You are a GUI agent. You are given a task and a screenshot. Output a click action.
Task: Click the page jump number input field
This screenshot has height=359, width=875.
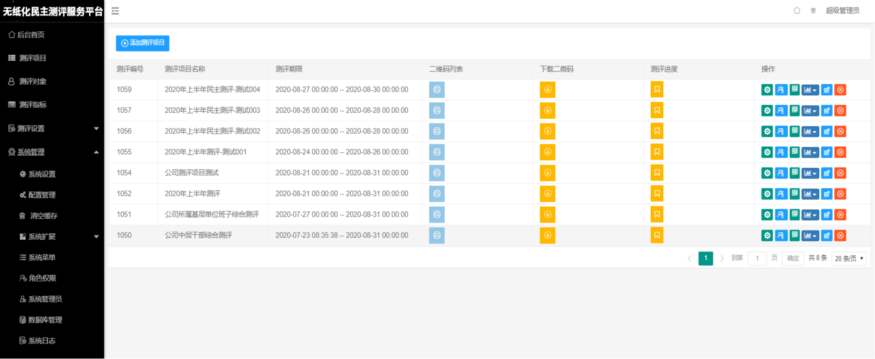tap(757, 258)
